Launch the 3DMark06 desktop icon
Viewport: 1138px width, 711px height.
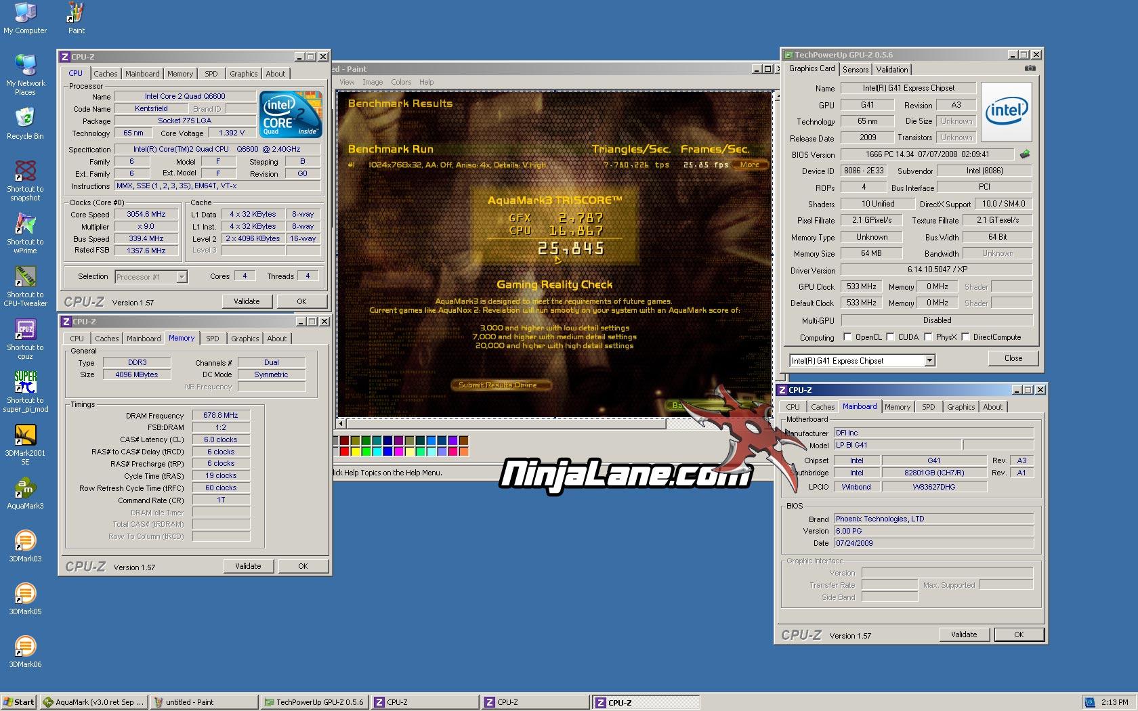(x=25, y=651)
